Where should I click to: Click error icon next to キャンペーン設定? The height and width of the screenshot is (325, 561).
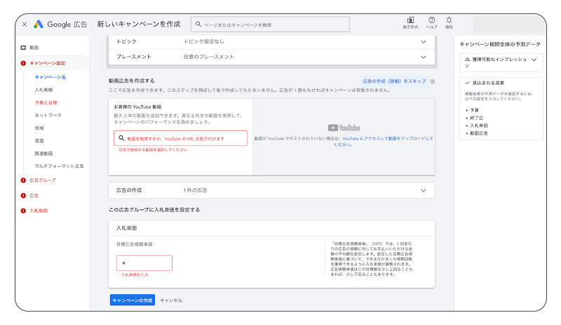(x=23, y=63)
